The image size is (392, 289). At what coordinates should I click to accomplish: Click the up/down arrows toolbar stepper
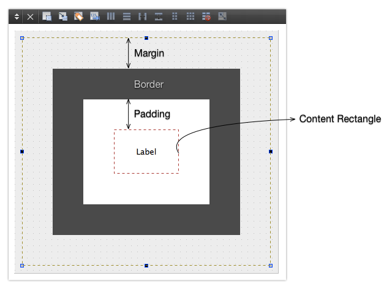point(17,17)
